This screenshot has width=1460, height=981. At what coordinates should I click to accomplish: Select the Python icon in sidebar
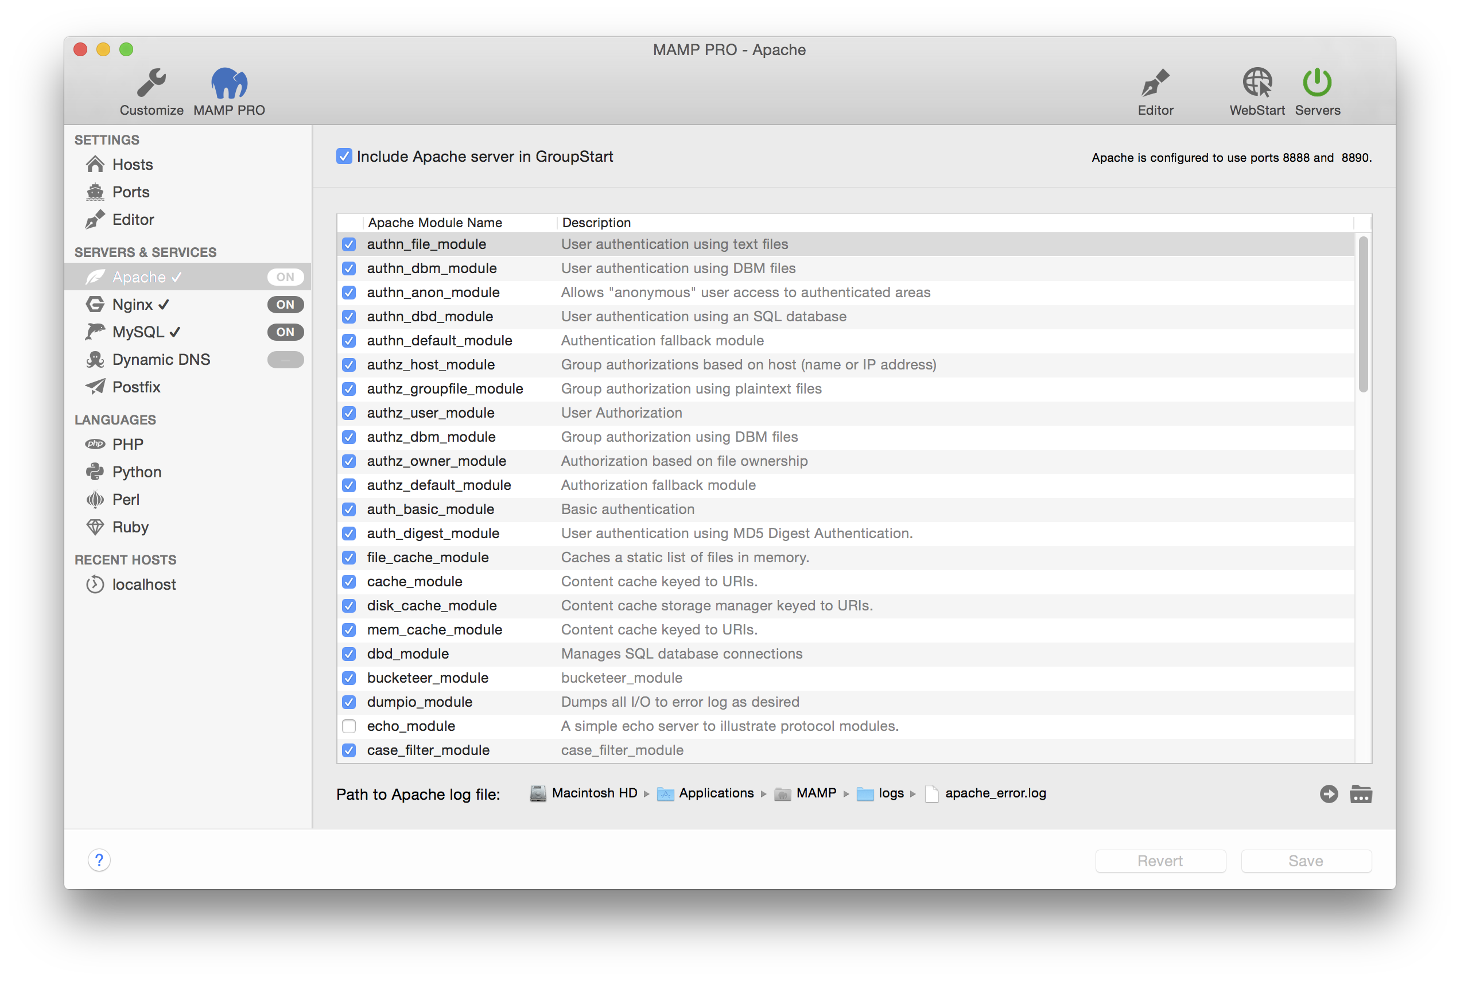[95, 472]
